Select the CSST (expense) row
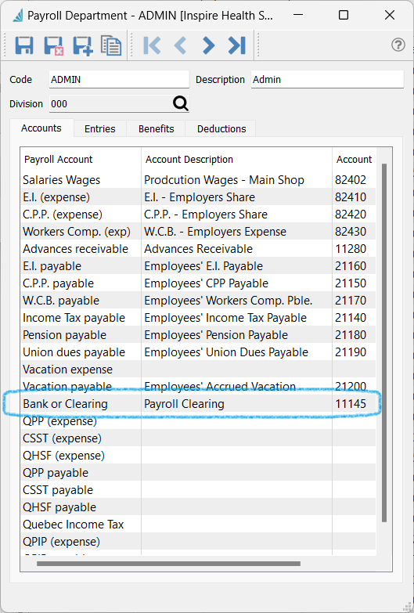 tap(198, 438)
